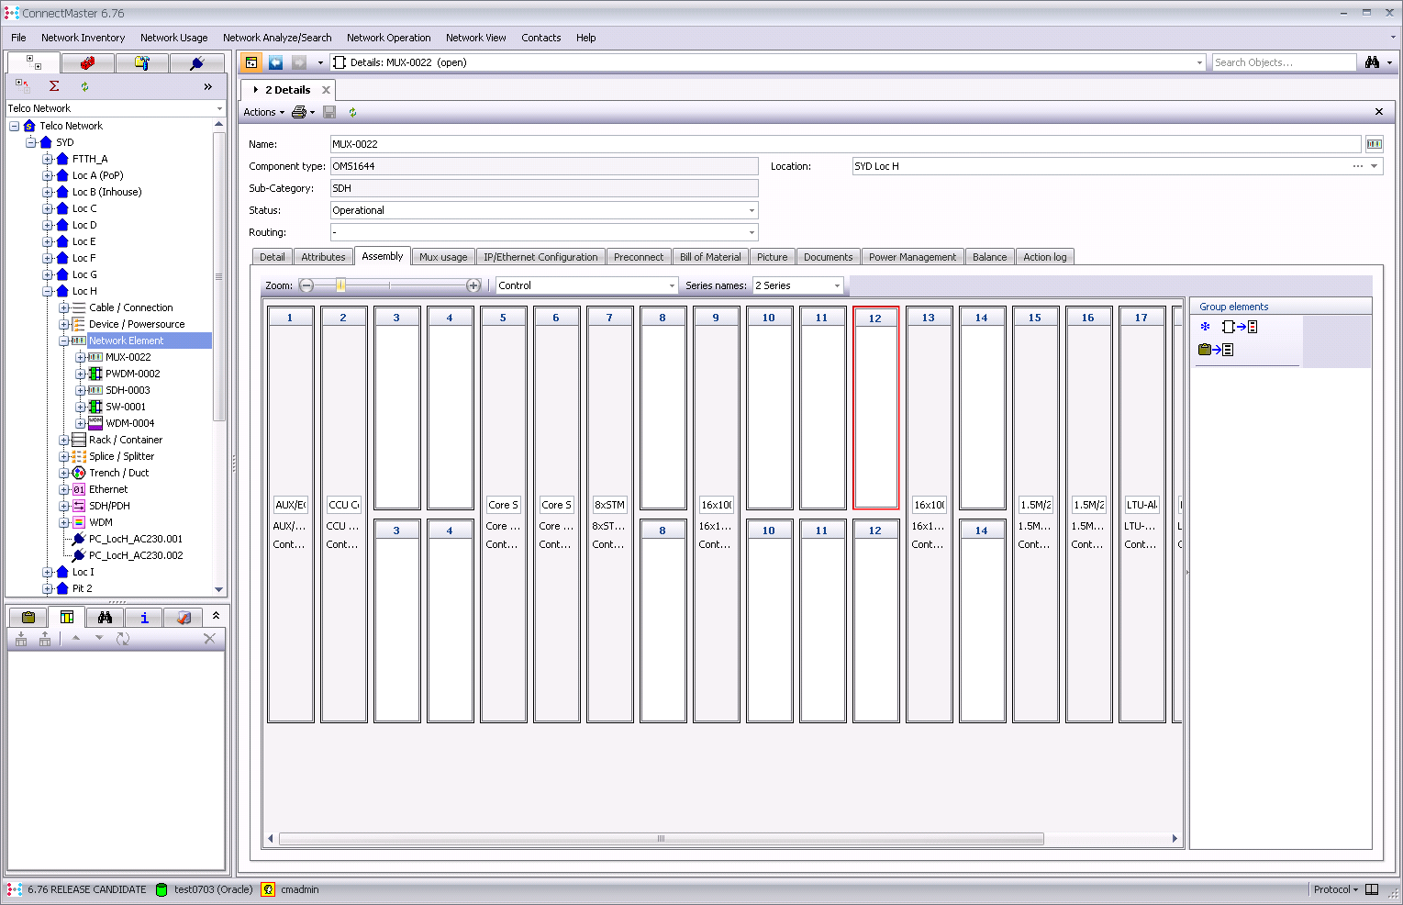The width and height of the screenshot is (1403, 905).
Task: Open the Actions dropdown menu
Action: point(263,112)
